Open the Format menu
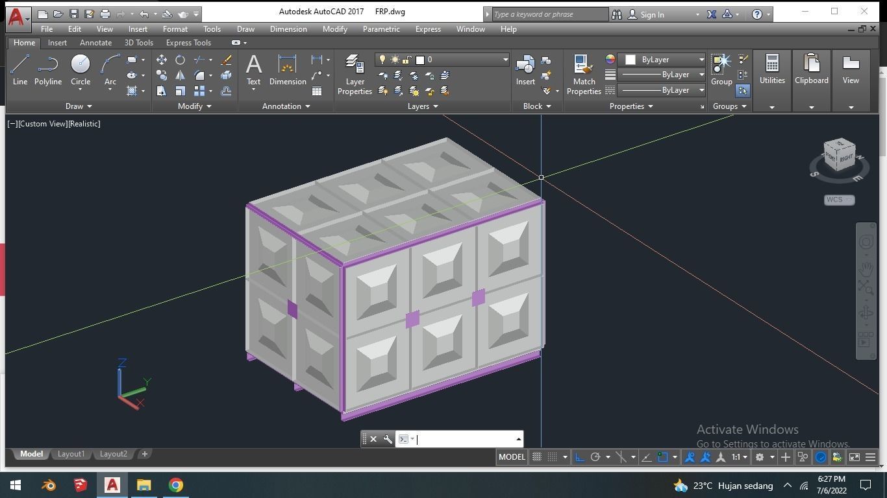 tap(175, 29)
